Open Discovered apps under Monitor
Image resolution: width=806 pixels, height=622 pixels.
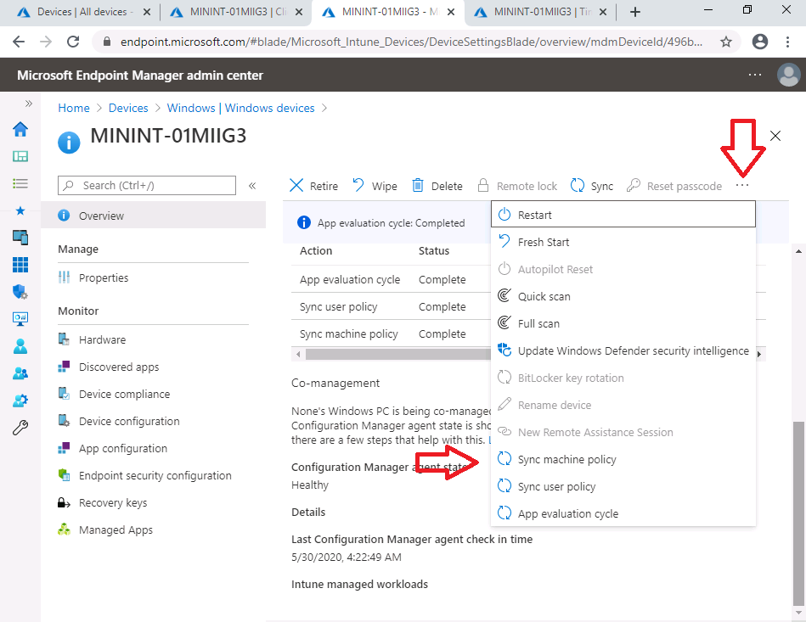[x=153, y=367]
